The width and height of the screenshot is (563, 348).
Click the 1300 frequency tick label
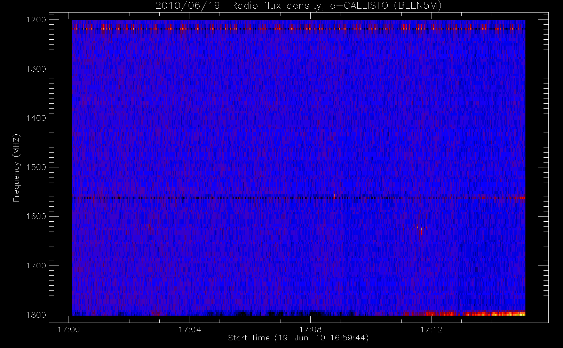(x=36, y=69)
